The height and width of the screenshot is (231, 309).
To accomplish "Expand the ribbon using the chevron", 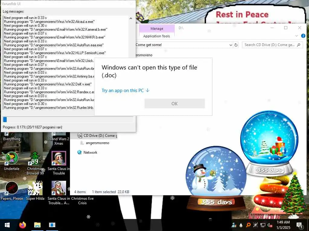I will (x=297, y=36).
